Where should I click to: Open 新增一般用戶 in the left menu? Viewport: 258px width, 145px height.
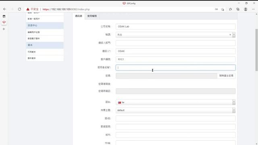point(45,19)
